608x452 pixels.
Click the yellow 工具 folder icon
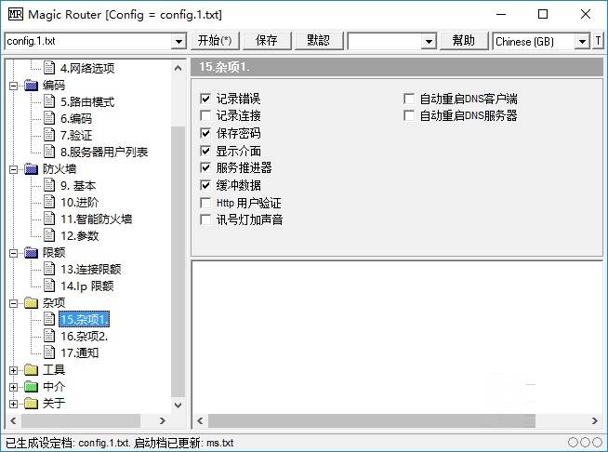click(x=31, y=370)
